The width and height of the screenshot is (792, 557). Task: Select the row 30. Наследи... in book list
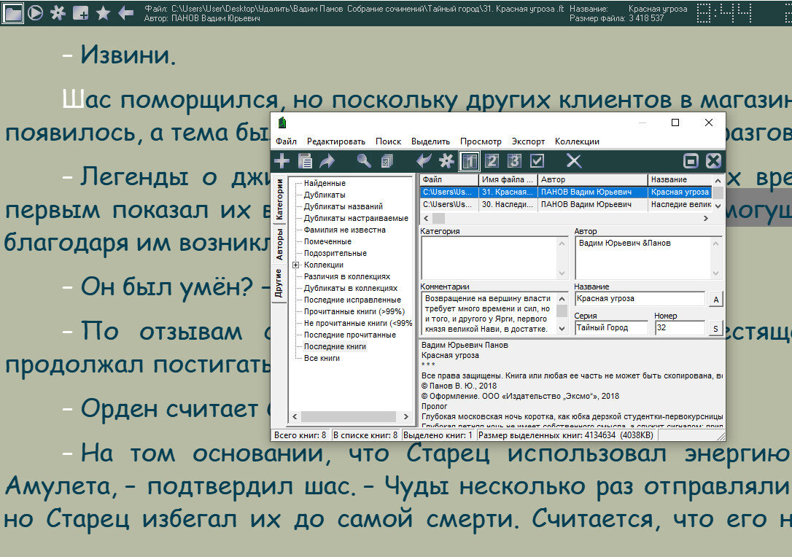coord(566,205)
